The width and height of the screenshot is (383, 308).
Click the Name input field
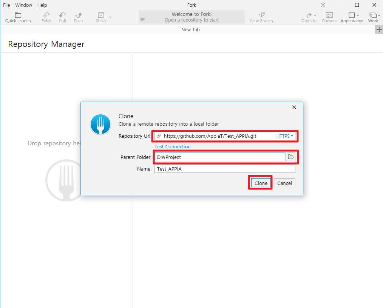point(225,169)
